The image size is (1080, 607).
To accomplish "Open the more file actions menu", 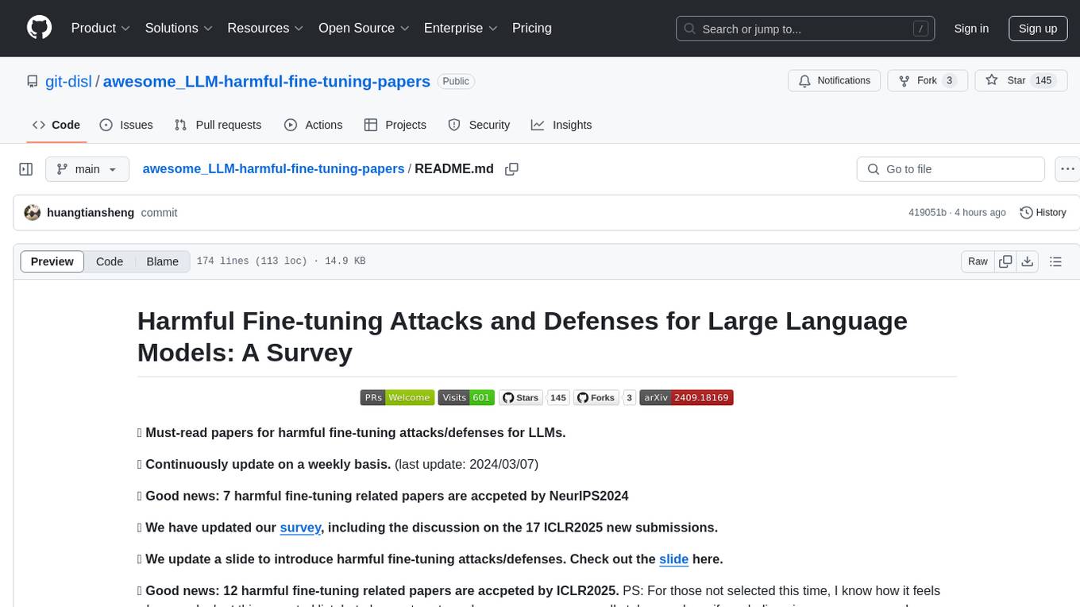I will pyautogui.click(x=1068, y=169).
